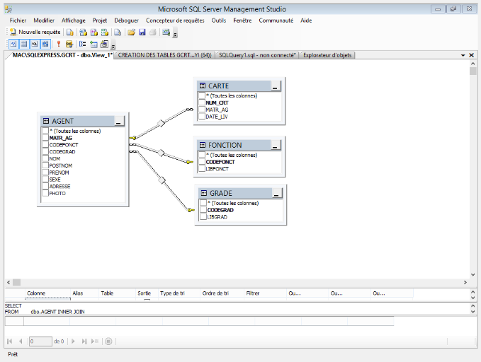The image size is (481, 362).
Task: Enable the LIBGRAD checkbox in GRADE table
Action: [x=202, y=217]
